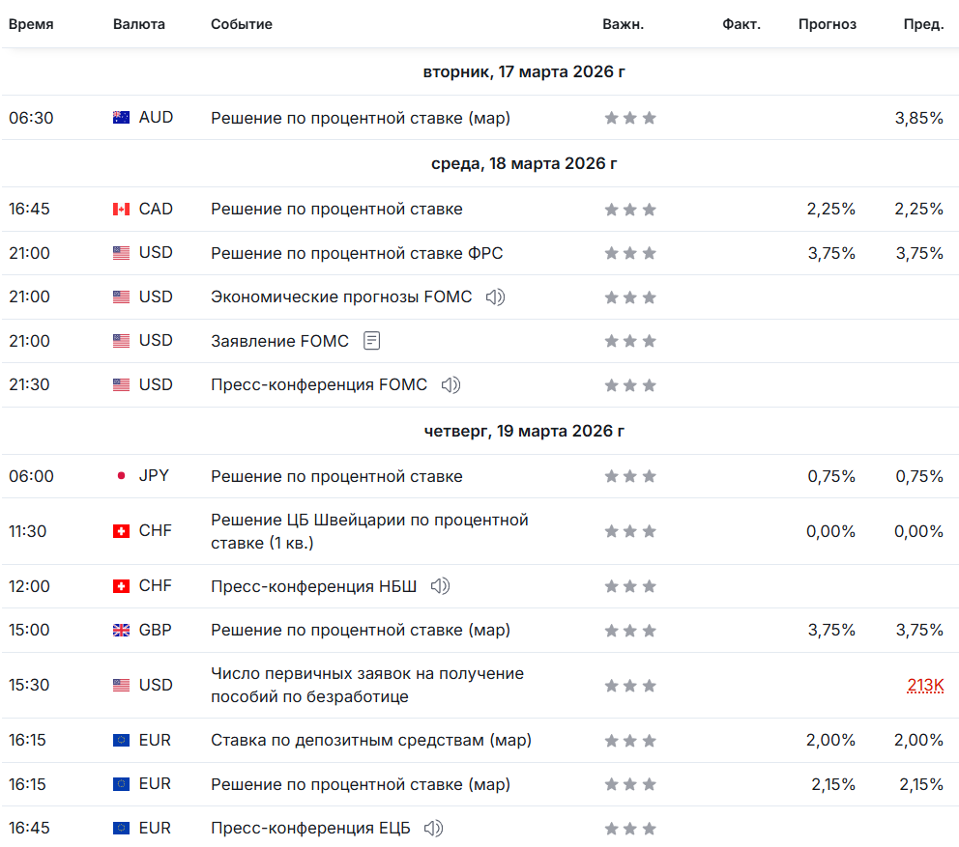Open Ставка по депозитным средствам (мар) event
Screen dimensions: 959x847
[x=370, y=741]
